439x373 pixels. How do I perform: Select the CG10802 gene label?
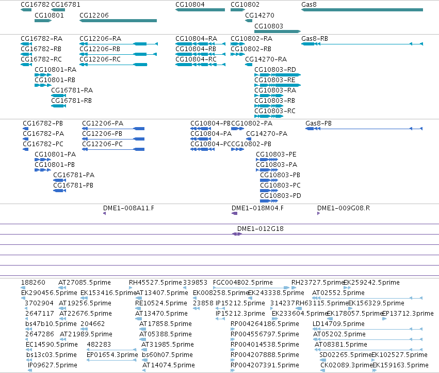point(245,5)
